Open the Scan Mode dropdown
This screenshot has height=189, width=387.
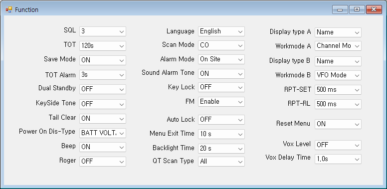click(x=221, y=45)
